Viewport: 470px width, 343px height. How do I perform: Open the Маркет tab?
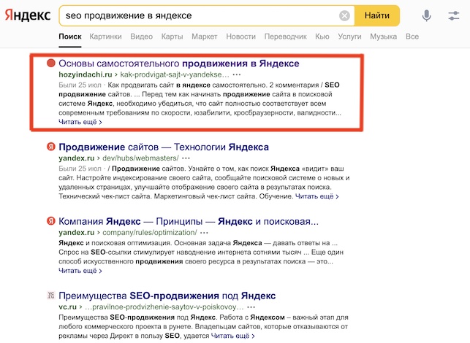[x=205, y=36]
